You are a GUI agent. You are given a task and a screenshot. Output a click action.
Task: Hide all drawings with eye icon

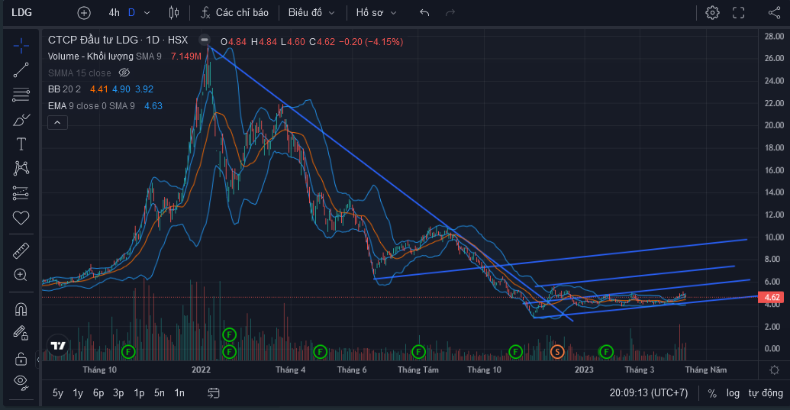pos(21,383)
